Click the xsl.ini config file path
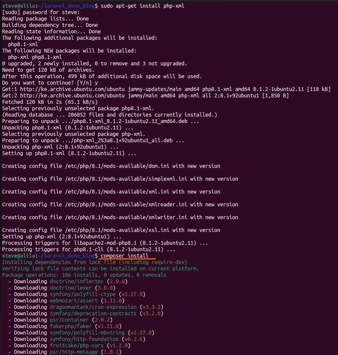338x355 pixels. 115,230
